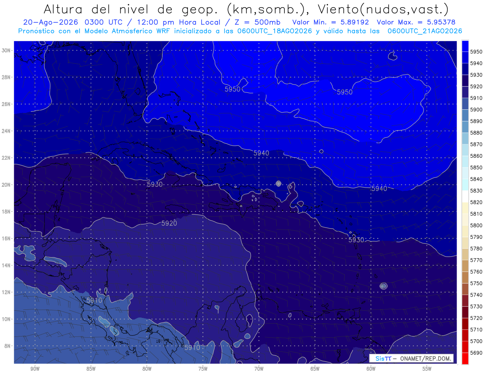This screenshot has height=374, width=484.
Task: Click the 5920 contour label on the map
Action: [169, 223]
